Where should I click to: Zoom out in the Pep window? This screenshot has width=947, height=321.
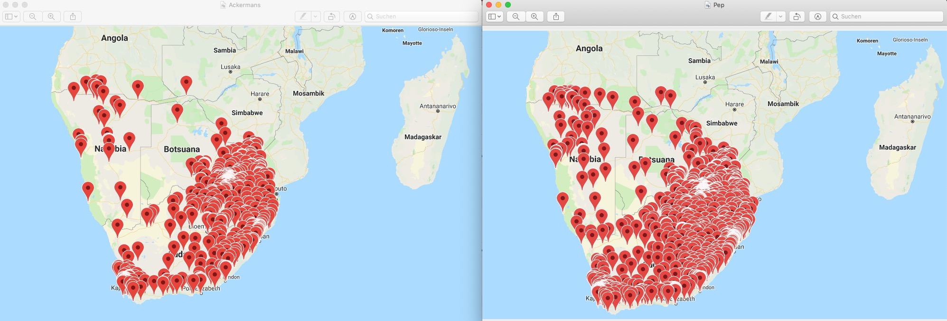point(516,17)
